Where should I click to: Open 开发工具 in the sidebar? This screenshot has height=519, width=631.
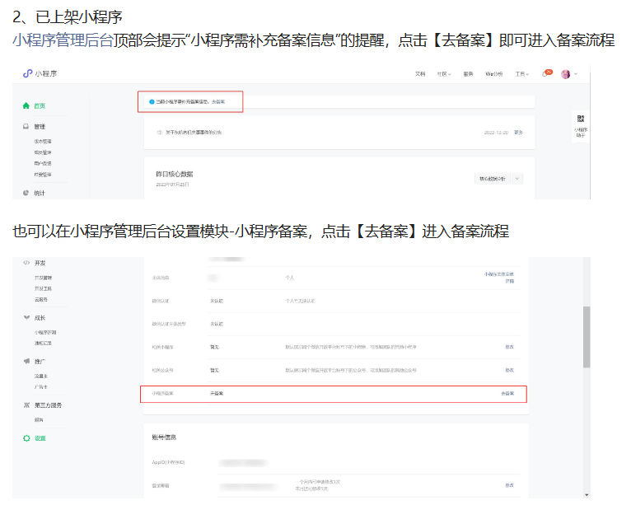[43, 289]
